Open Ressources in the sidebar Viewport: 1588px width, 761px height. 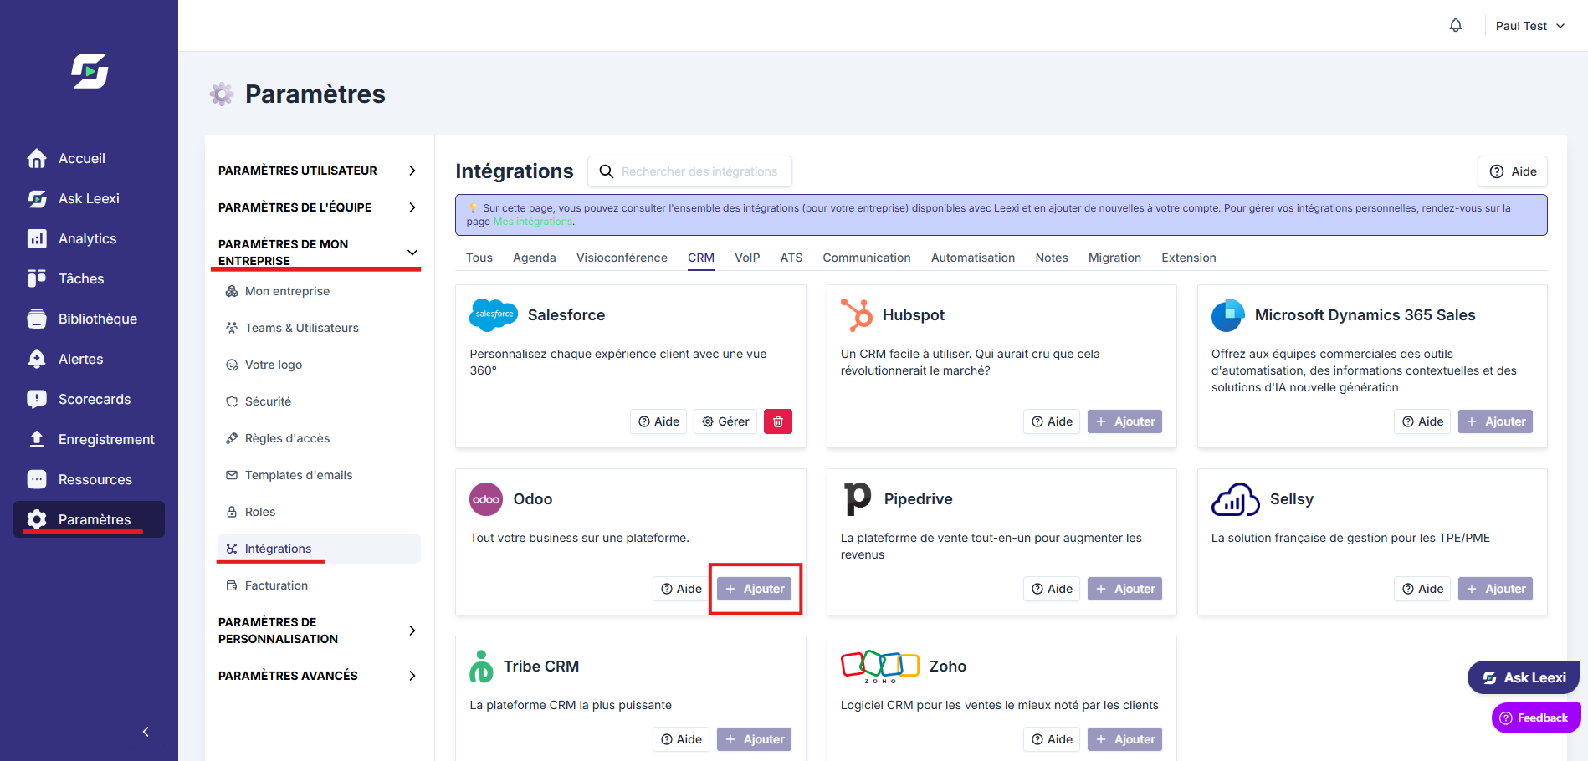[79, 479]
